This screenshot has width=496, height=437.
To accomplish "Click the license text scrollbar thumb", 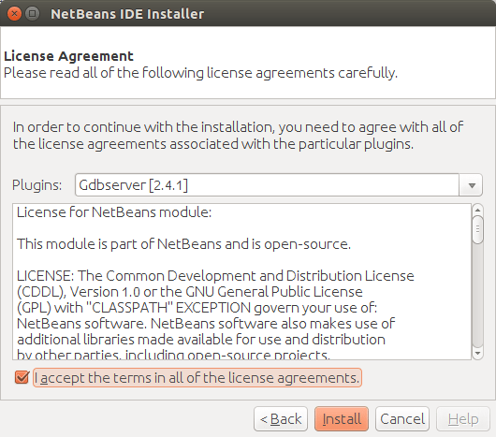I will pos(477,229).
